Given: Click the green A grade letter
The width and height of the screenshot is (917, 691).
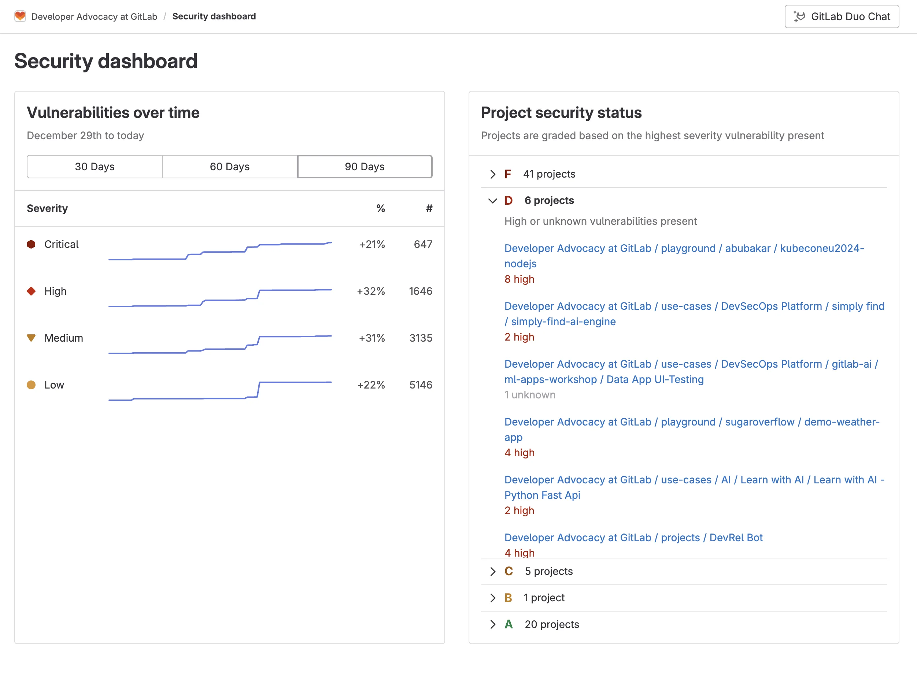Looking at the screenshot, I should click(x=508, y=624).
